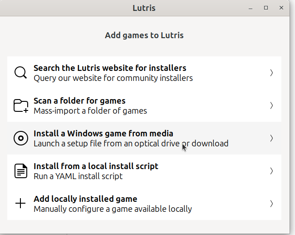Click 'Manually configure a game available locally'
This screenshot has height=235, width=295.
click(x=113, y=209)
